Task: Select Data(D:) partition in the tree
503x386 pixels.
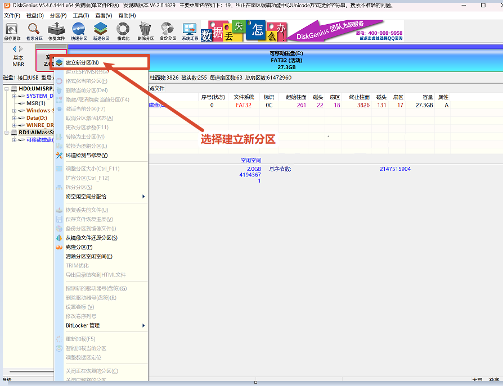Action: [x=37, y=118]
